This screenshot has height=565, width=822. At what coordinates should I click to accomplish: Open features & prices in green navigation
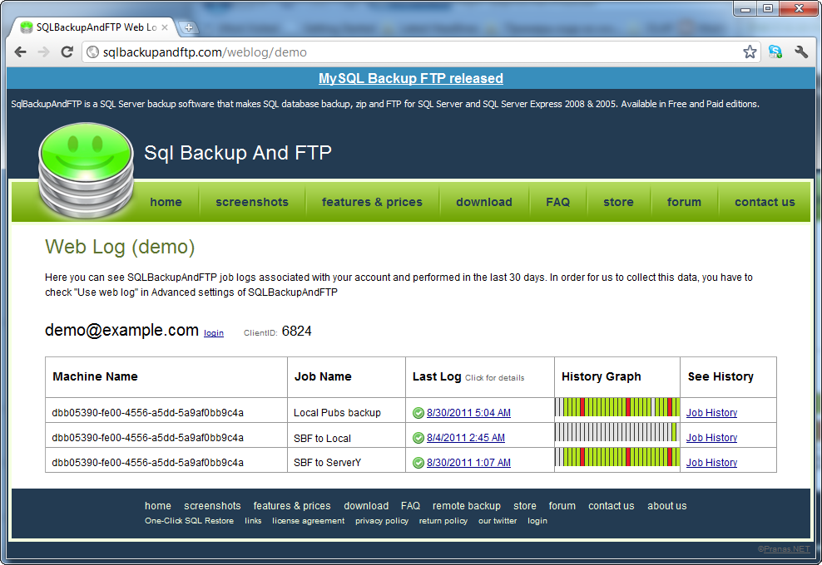point(372,202)
